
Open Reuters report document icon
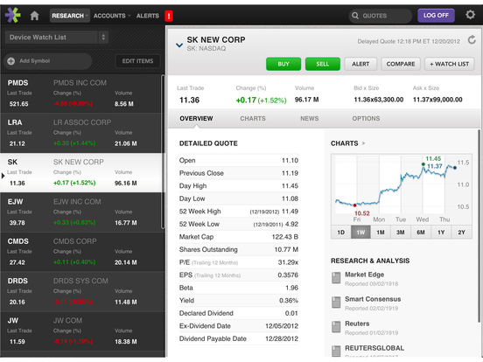(x=336, y=327)
